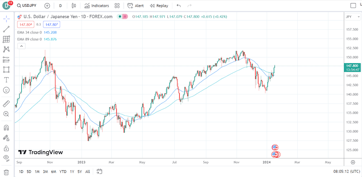Show All data range
Viewport: 362px width, 177px height.
pos(87,172)
